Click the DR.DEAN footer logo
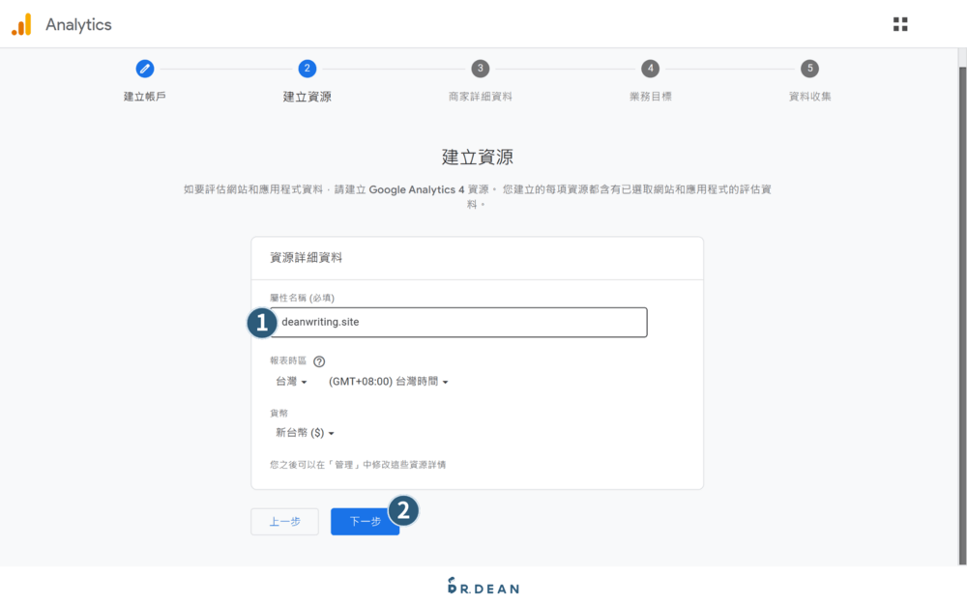The width and height of the screenshot is (967, 604). click(483, 587)
